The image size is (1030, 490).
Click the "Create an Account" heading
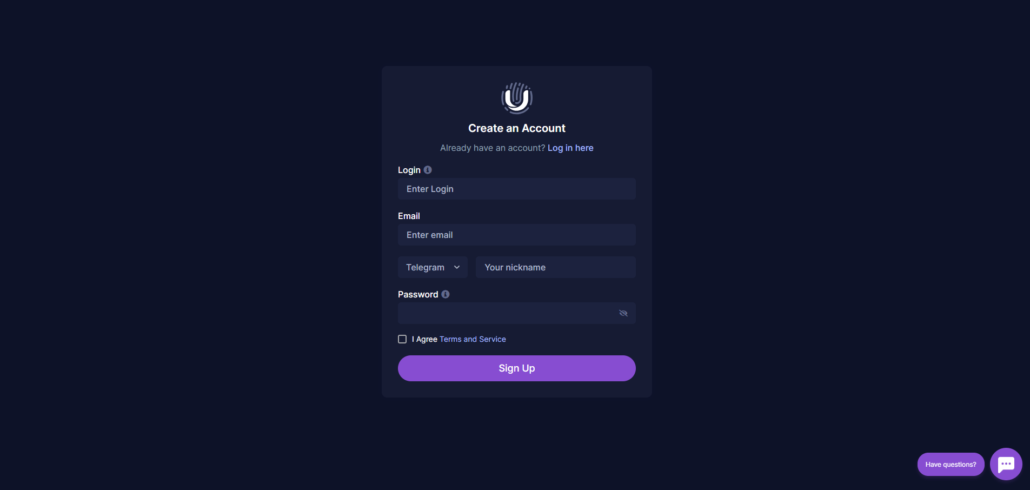click(x=516, y=129)
